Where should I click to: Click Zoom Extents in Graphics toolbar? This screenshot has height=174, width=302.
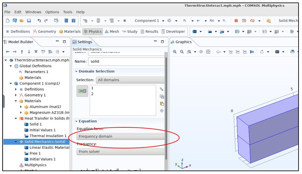tap(208, 52)
